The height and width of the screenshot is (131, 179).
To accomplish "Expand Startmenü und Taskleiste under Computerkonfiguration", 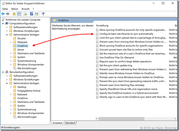I will pos(11,53).
